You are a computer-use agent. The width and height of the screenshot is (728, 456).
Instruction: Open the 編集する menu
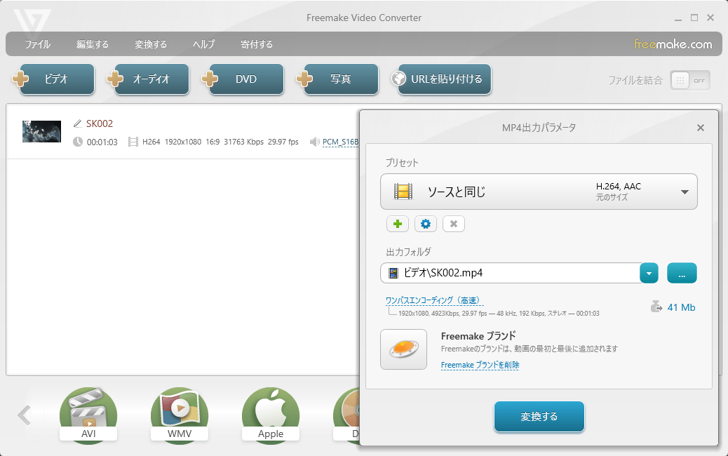point(93,44)
